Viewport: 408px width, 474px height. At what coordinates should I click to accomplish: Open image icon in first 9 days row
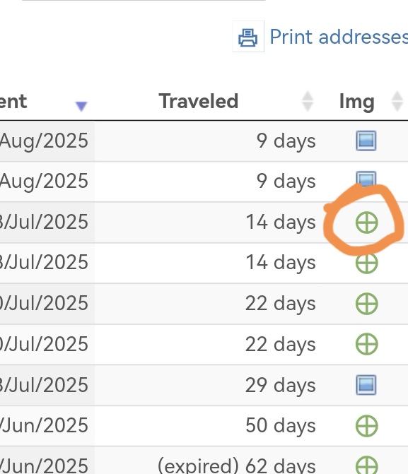(x=366, y=141)
